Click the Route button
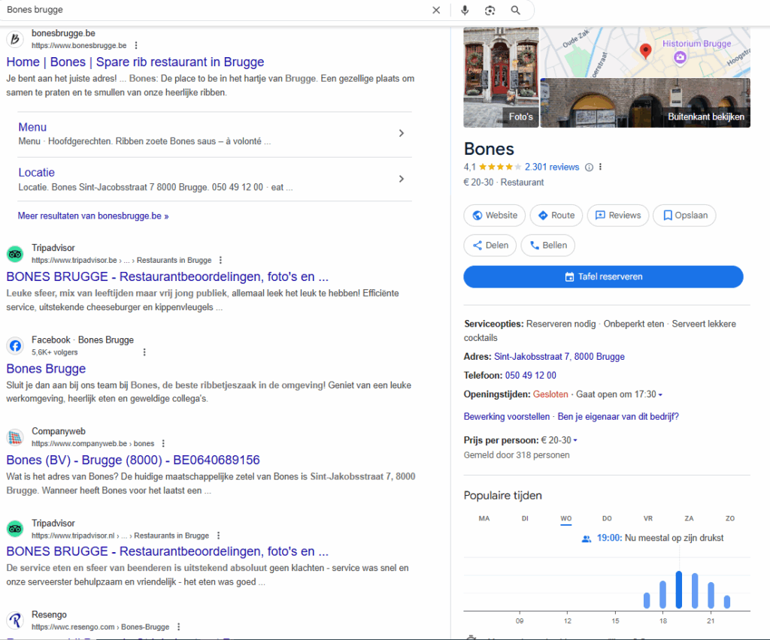The height and width of the screenshot is (640, 770). (x=556, y=216)
